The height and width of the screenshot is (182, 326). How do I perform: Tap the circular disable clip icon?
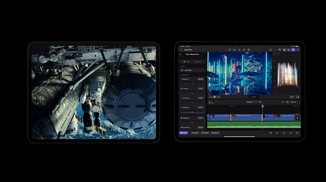(x=277, y=133)
